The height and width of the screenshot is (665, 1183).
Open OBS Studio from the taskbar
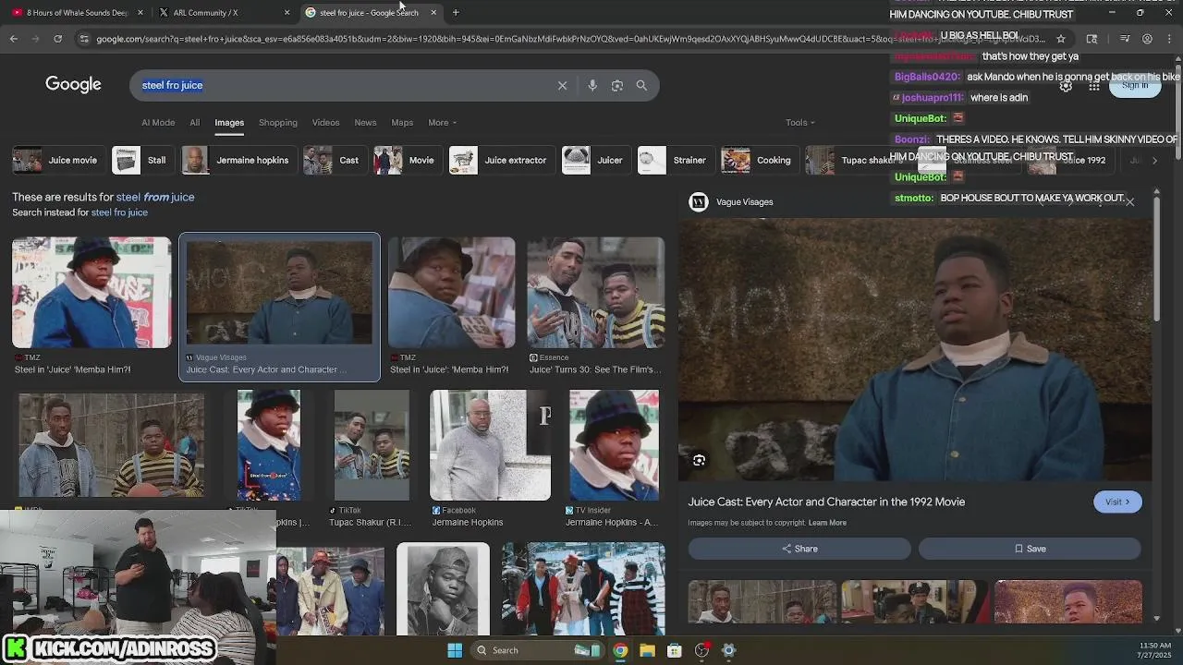click(x=701, y=650)
